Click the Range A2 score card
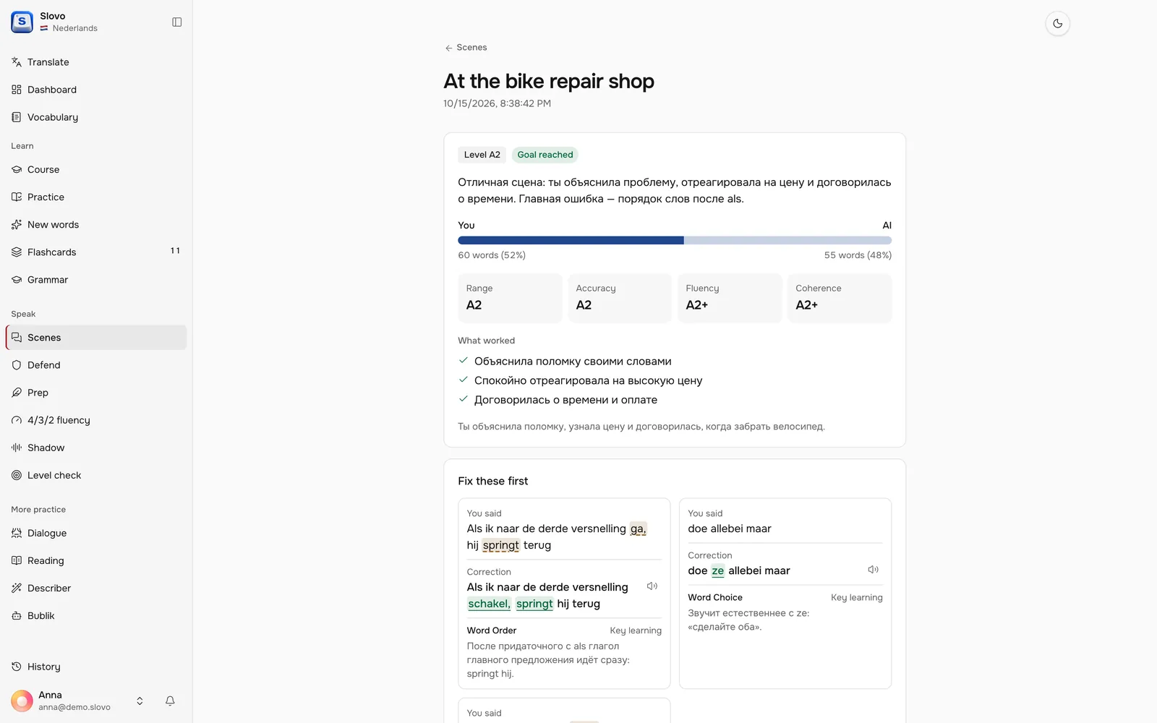 510,298
